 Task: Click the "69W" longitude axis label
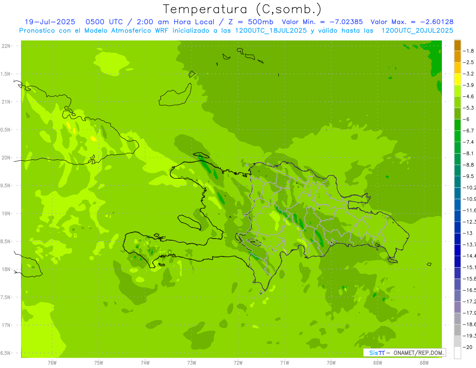tap(378, 363)
